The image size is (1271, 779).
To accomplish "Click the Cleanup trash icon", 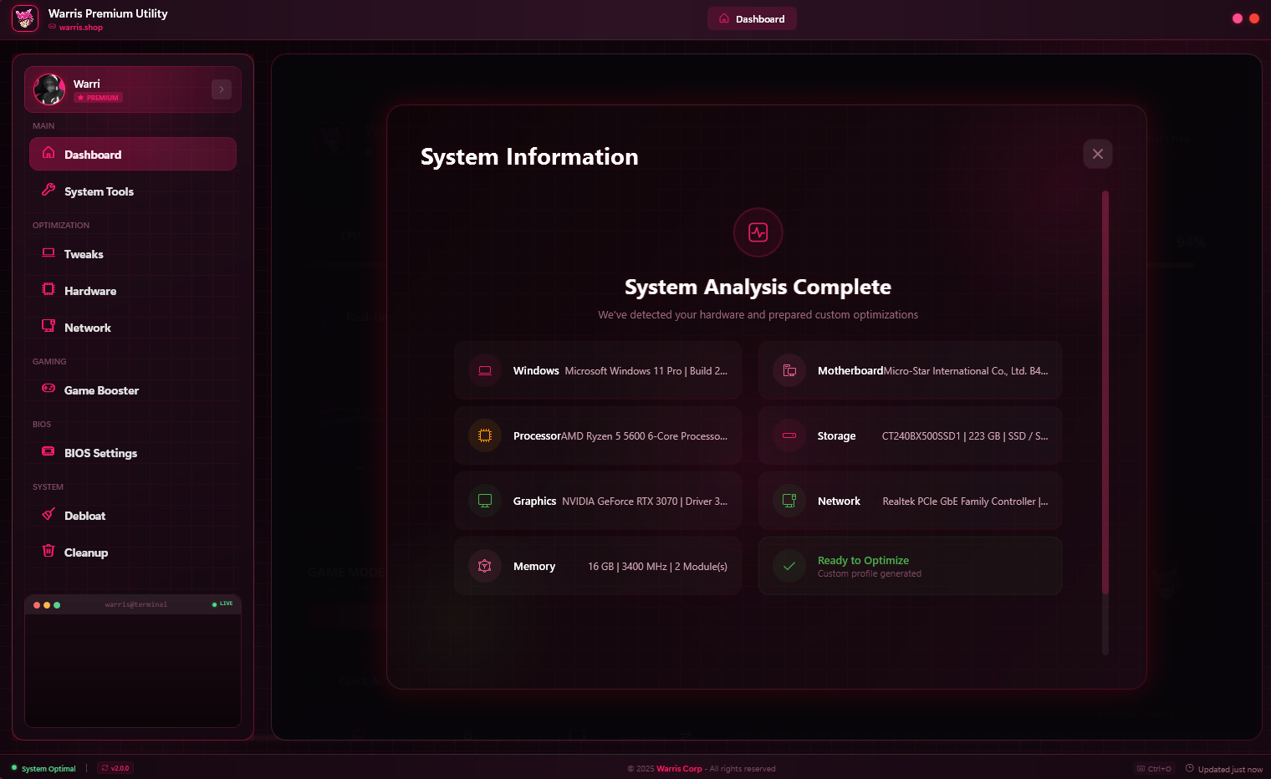I will [x=50, y=552].
